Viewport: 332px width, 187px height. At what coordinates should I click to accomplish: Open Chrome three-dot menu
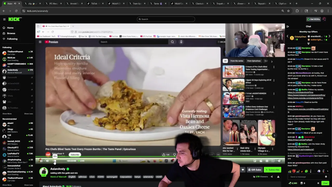click(328, 11)
